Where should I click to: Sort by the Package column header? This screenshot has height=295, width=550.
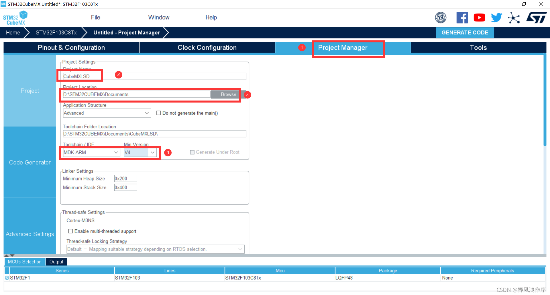click(388, 271)
